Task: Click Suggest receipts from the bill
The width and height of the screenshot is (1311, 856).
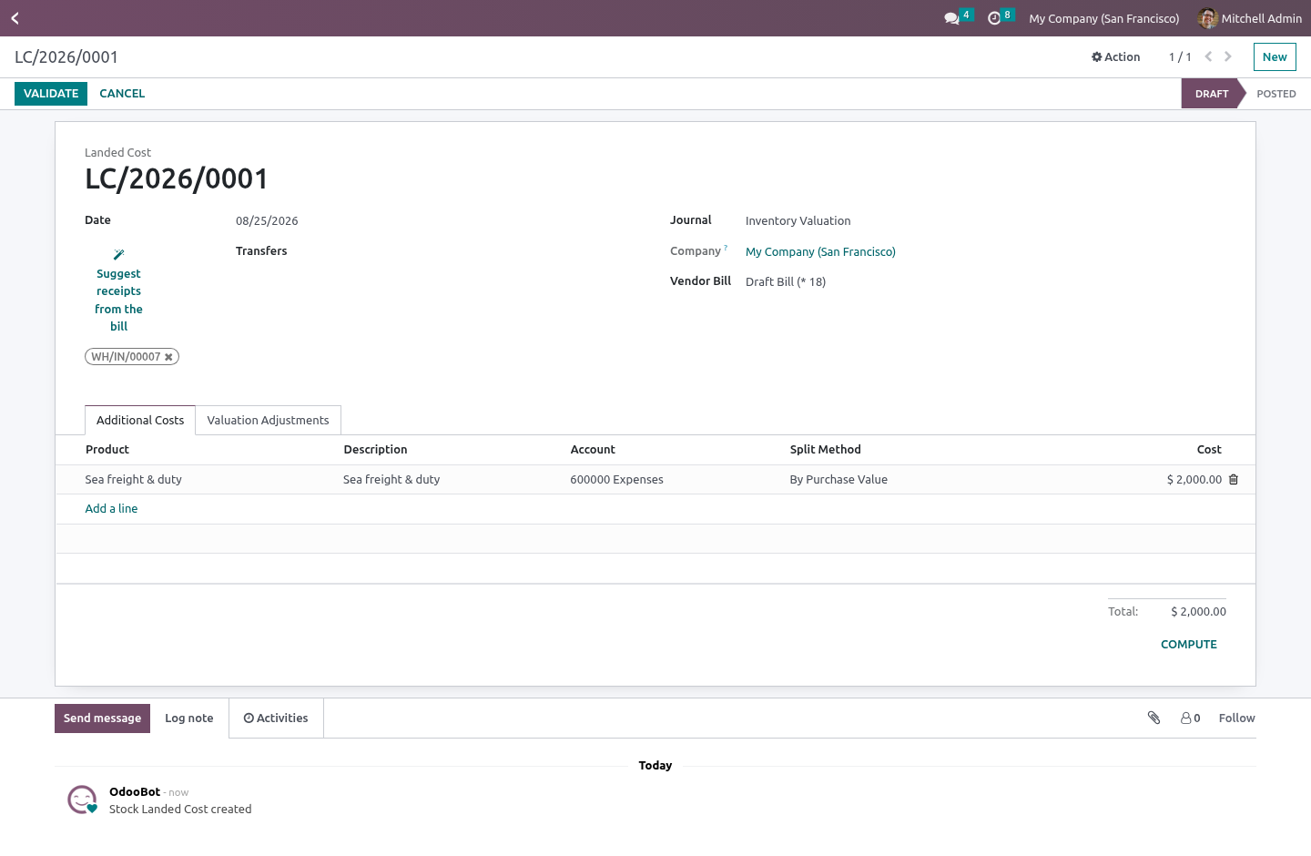Action: click(118, 290)
